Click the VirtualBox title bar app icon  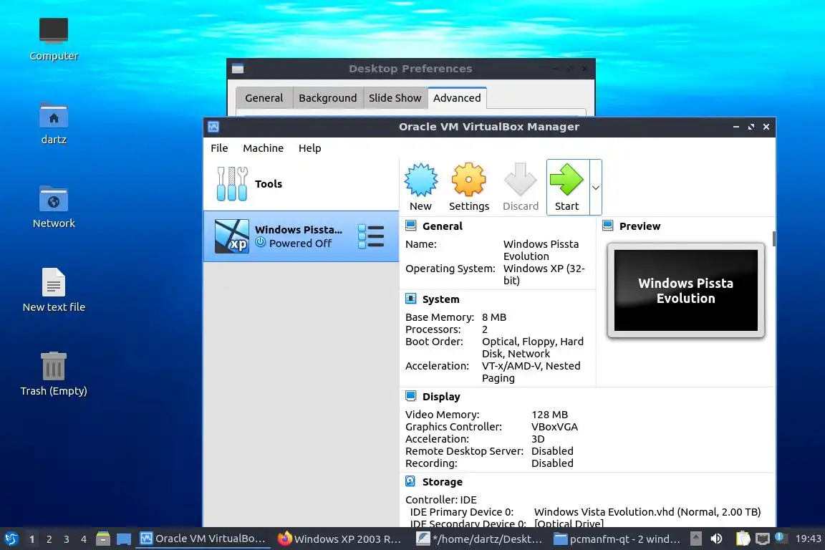tap(213, 127)
